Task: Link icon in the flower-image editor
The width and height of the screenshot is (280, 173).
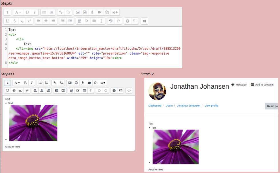Action: tap(55, 83)
